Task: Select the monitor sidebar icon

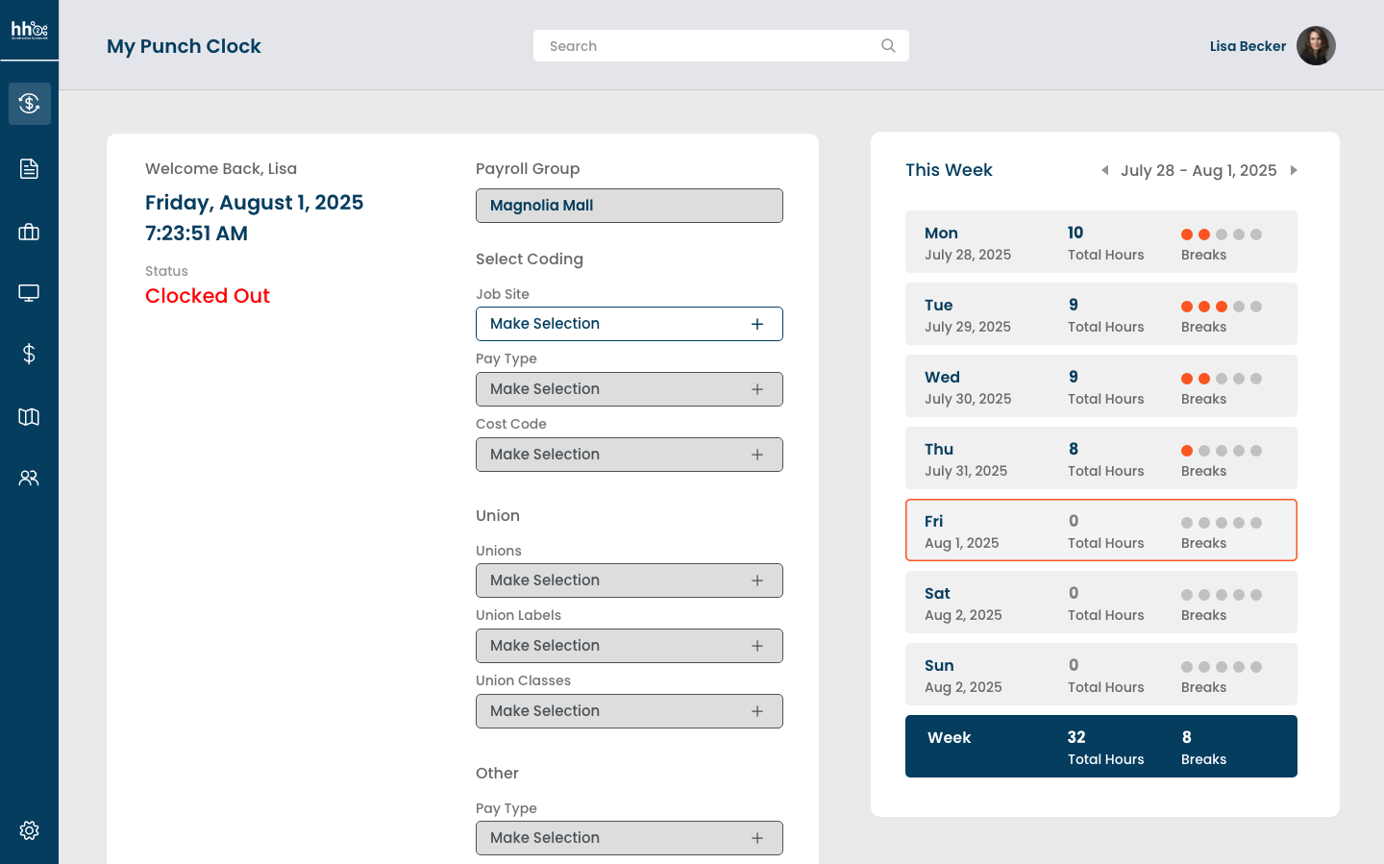Action: click(29, 293)
